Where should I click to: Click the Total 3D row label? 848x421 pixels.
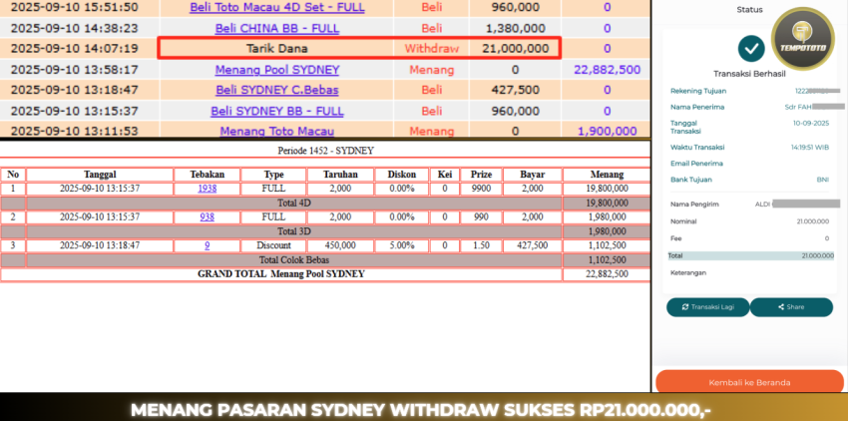click(294, 231)
